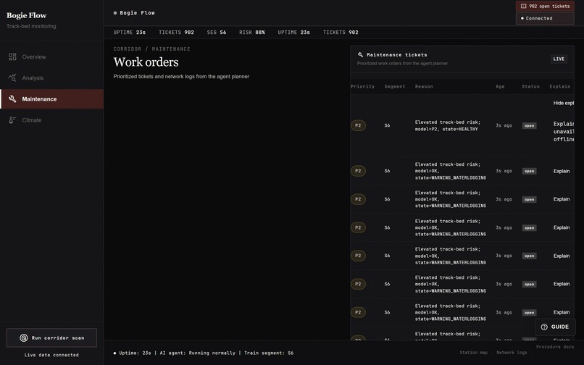Image resolution: width=584 pixels, height=365 pixels.
Task: Click the Status column header
Action: tap(530, 86)
